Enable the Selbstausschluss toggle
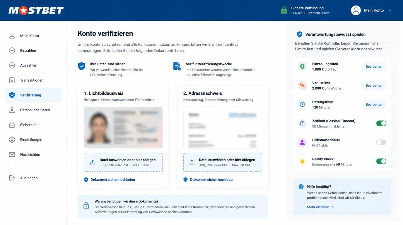The width and height of the screenshot is (403, 225). coord(381,142)
